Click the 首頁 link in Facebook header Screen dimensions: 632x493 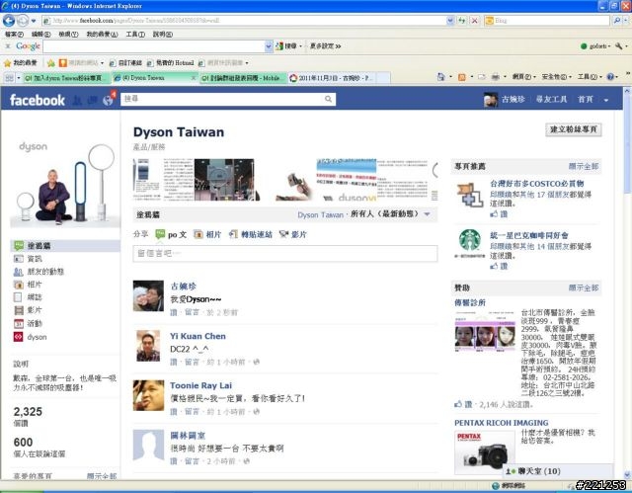586,100
